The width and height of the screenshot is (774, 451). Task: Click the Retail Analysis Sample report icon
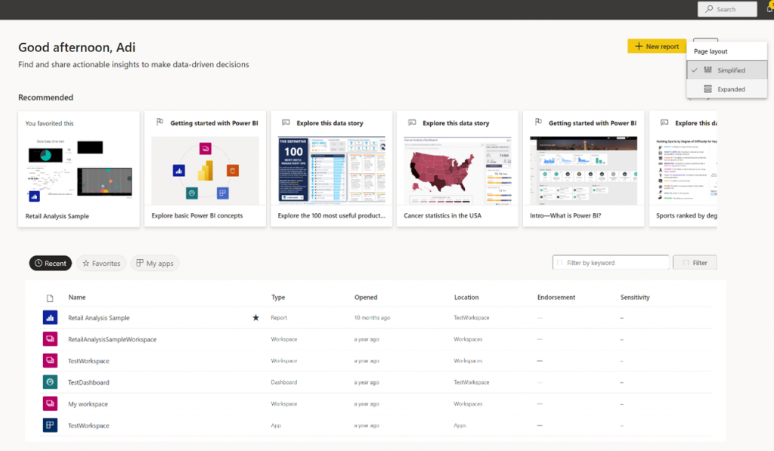[51, 318]
